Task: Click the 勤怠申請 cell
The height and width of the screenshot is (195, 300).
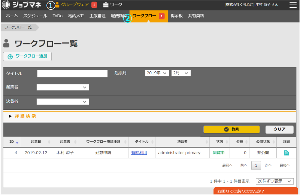Action: pos(103,153)
